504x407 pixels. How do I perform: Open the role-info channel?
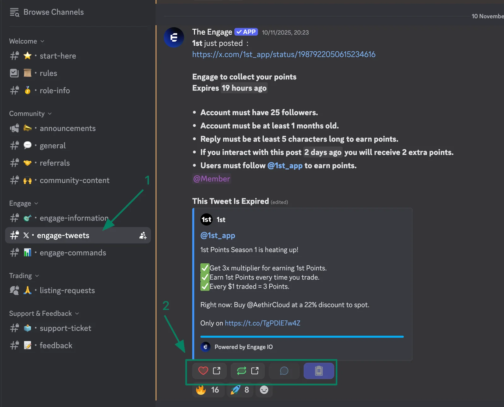tap(78, 91)
